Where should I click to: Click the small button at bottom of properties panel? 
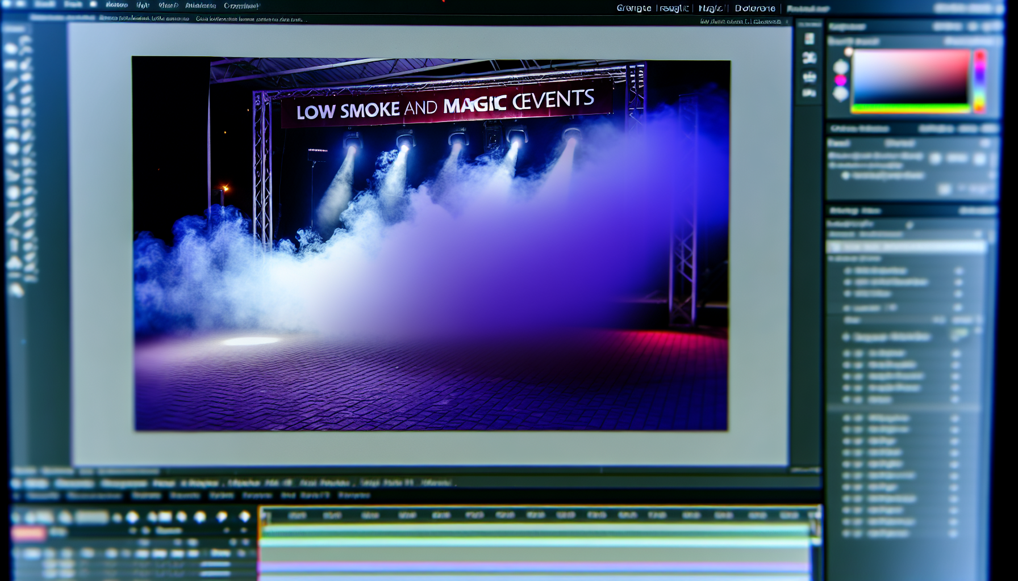tap(944, 189)
